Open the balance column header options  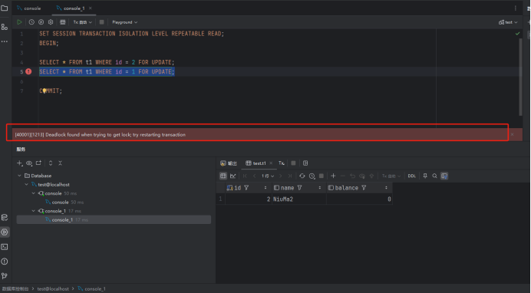386,188
